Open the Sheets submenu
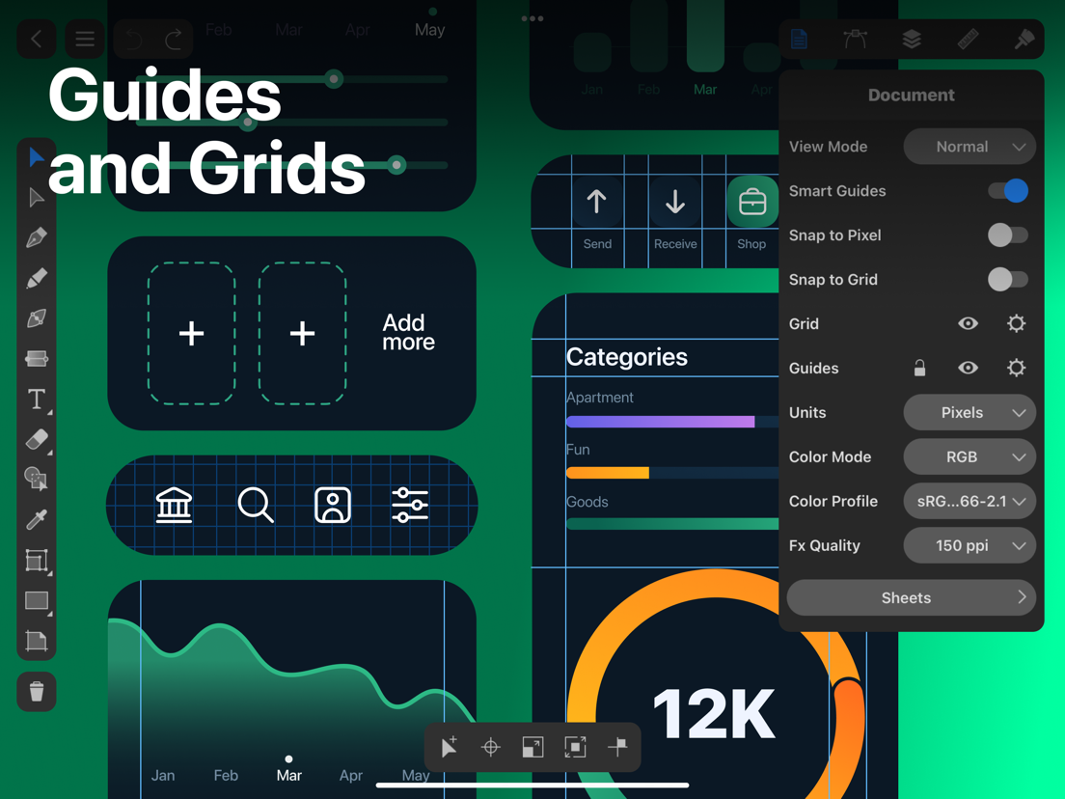This screenshot has height=799, width=1065. point(911,598)
